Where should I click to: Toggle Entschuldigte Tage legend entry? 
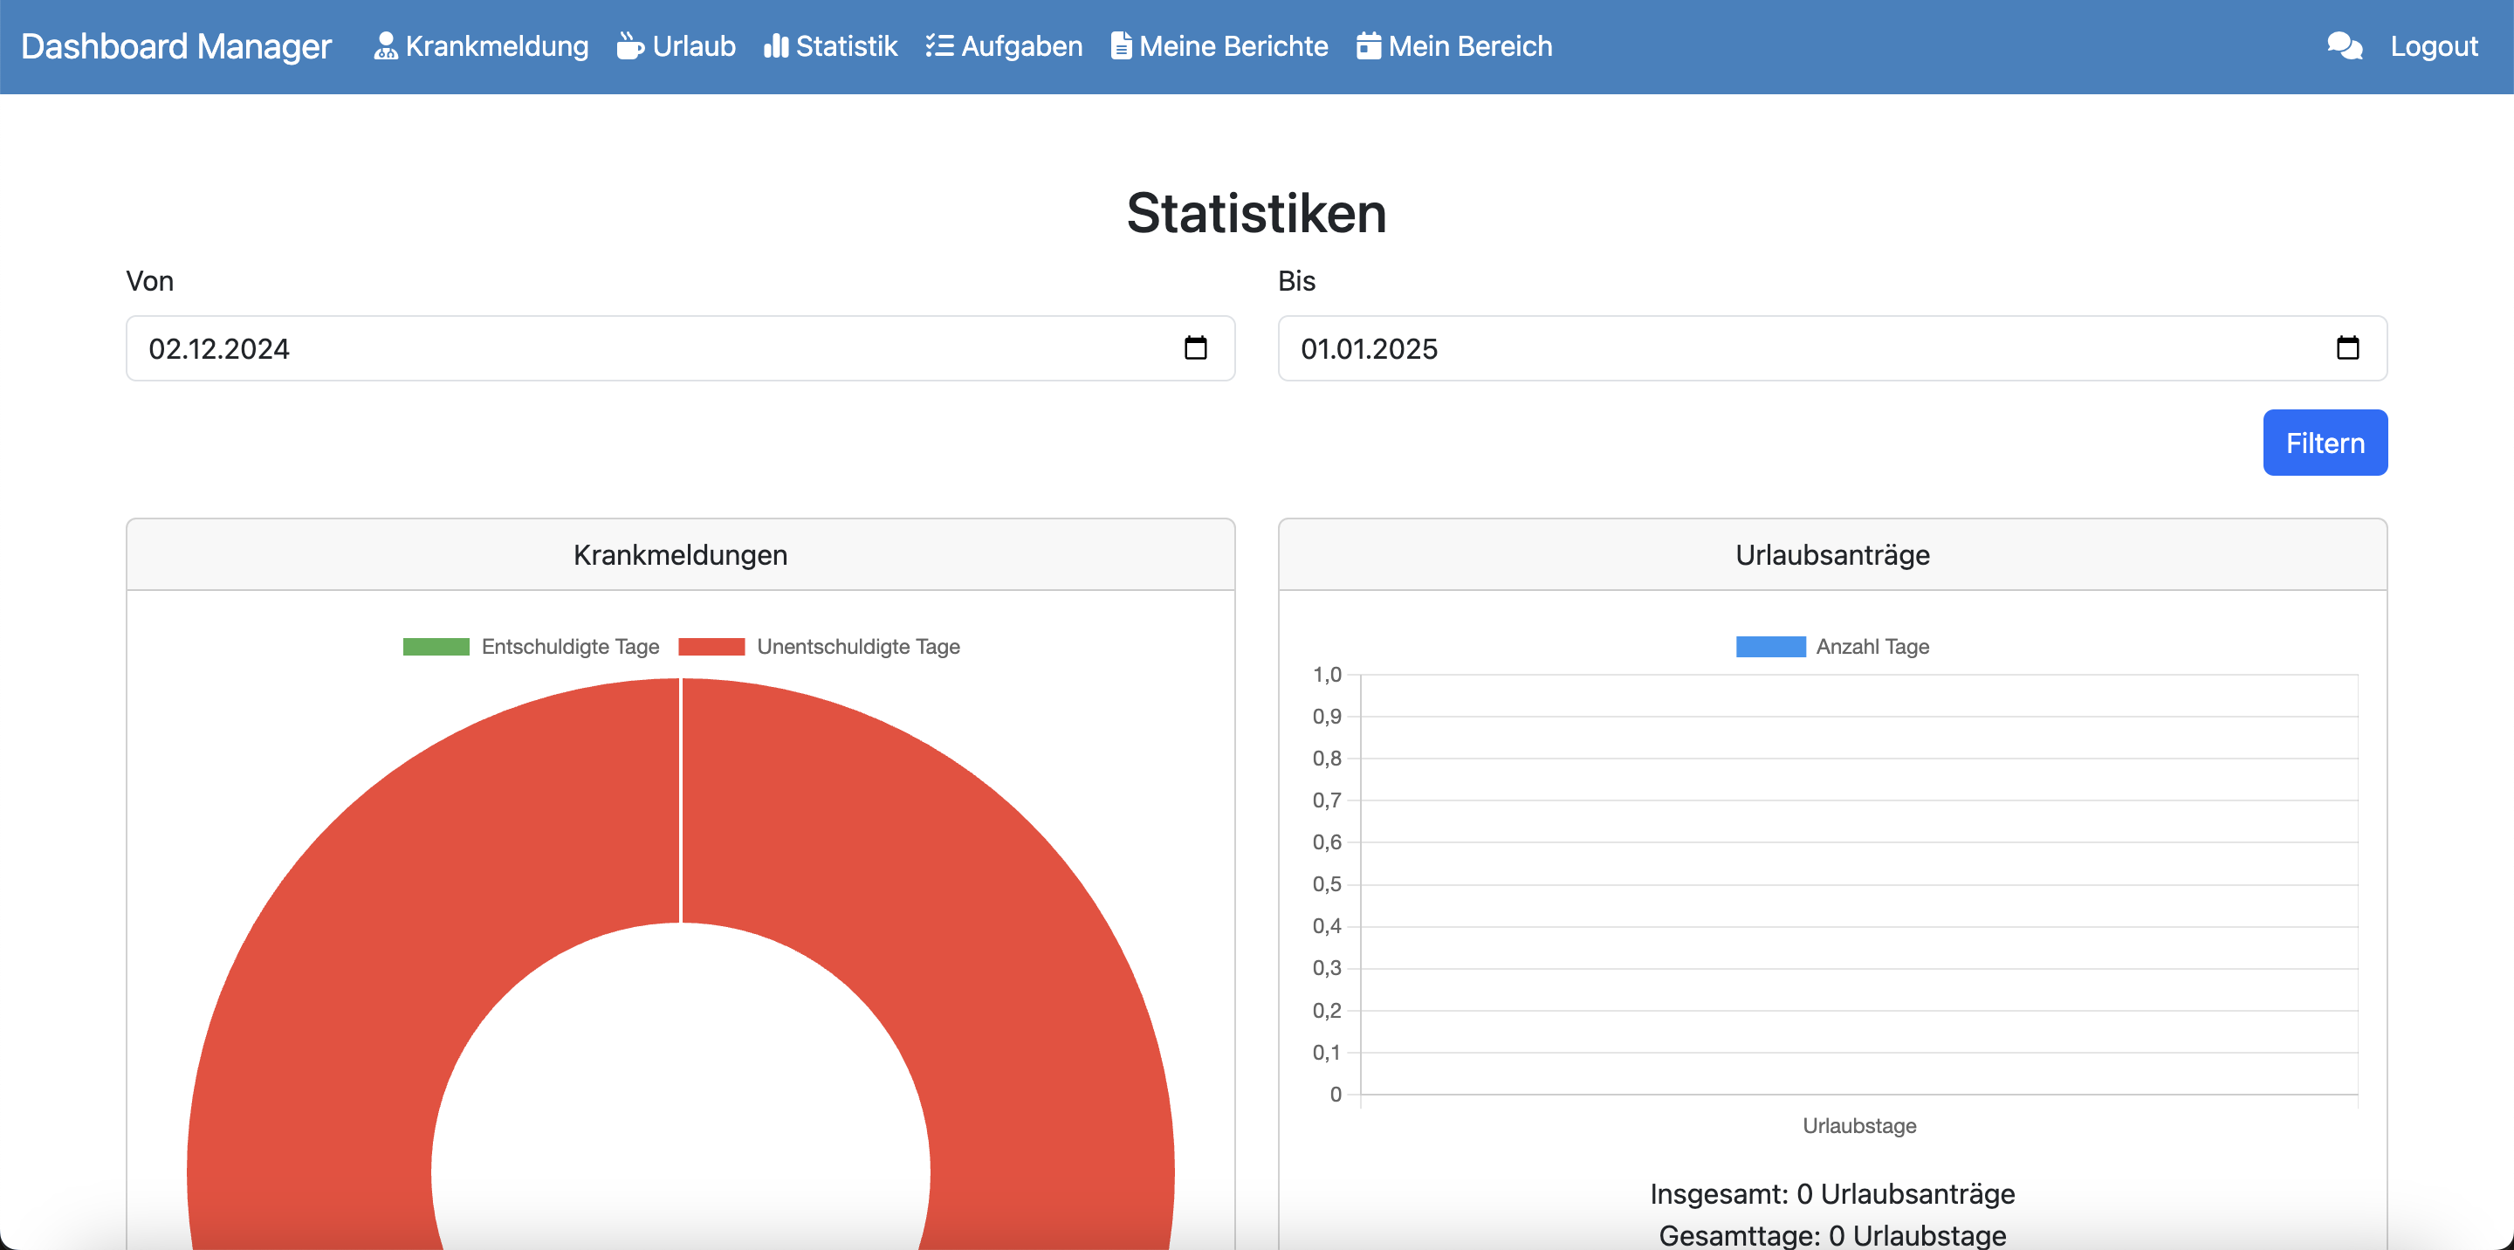click(532, 646)
